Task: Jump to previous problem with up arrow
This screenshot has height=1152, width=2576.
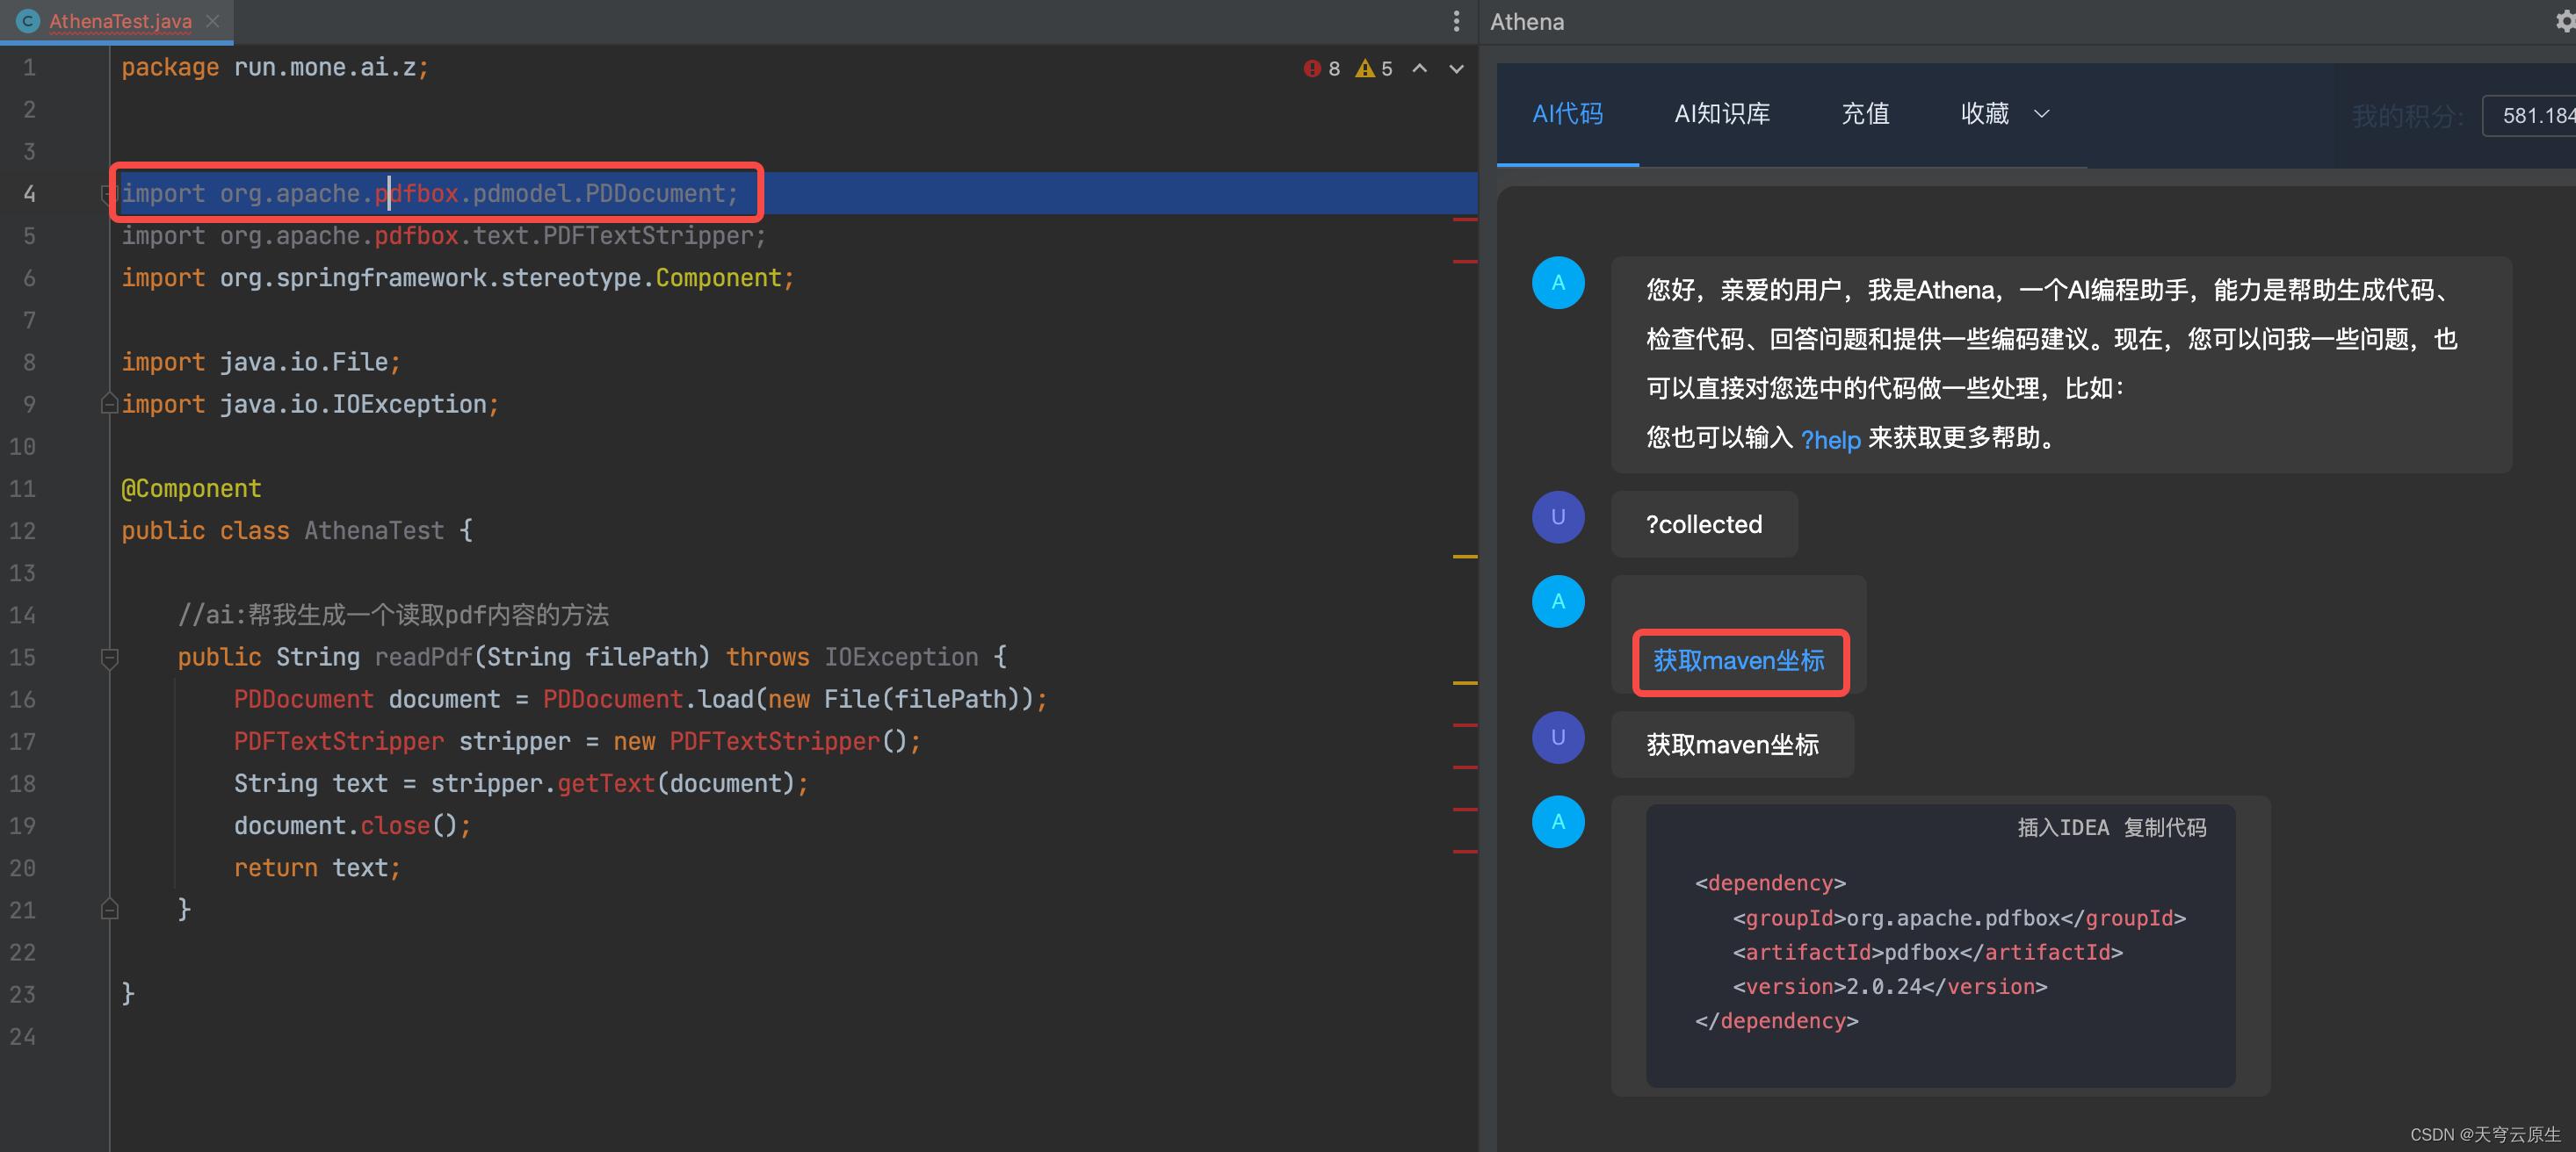Action: coord(1418,69)
